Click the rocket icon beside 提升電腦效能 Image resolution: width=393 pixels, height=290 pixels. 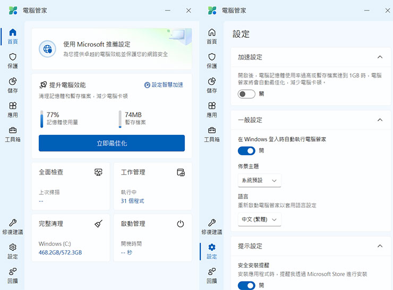[x=43, y=85]
